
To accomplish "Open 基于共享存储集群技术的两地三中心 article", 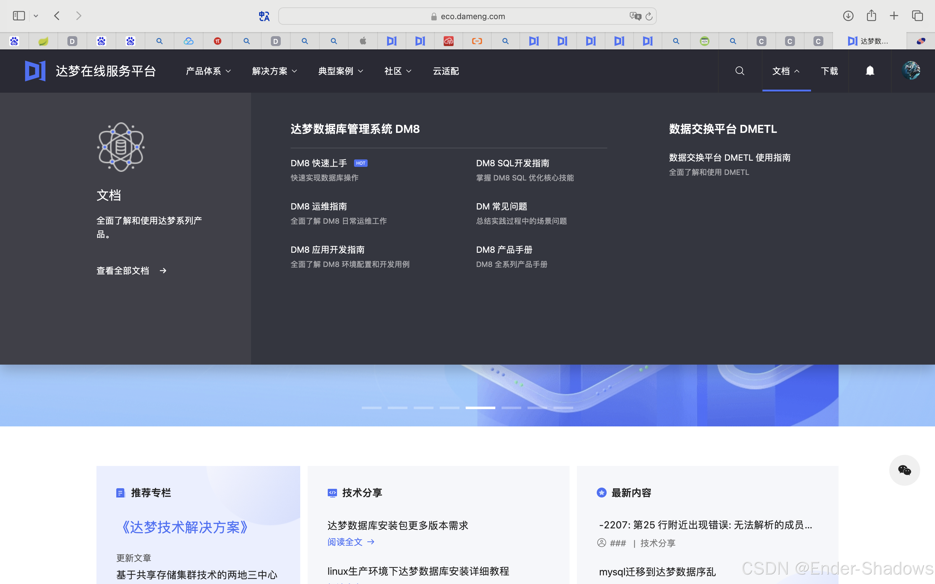I will tap(197, 575).
